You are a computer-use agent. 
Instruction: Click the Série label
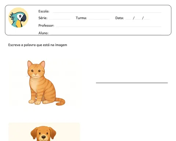tap(43, 18)
